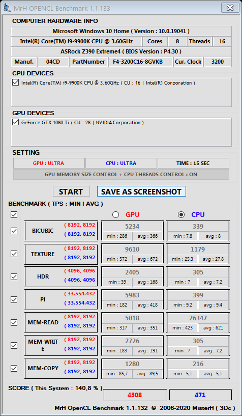The width and height of the screenshot is (242, 416).
Task: Click the TEXTURE benchmark label
Action: (43, 254)
